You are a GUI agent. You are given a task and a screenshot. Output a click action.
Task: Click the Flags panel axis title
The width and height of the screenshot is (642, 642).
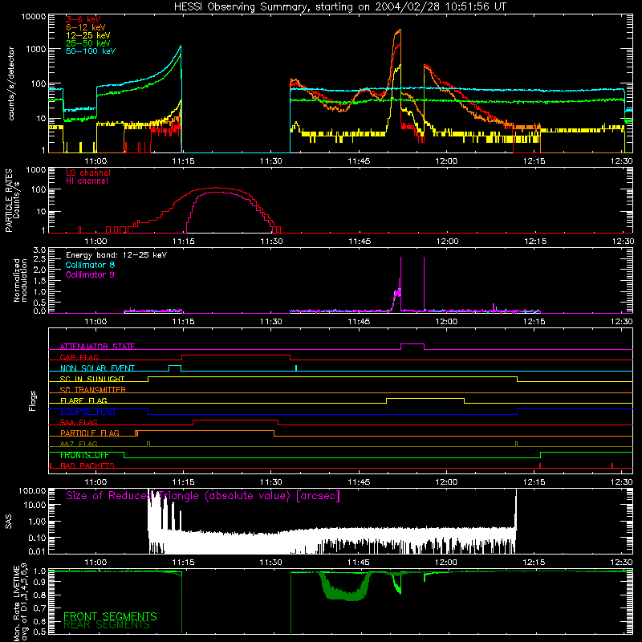pyautogui.click(x=33, y=400)
